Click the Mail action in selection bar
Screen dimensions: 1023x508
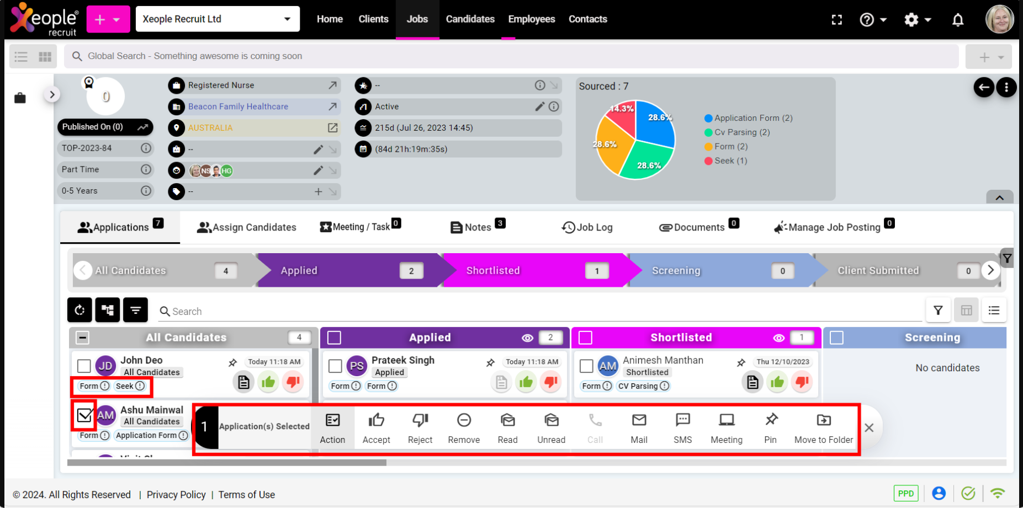(639, 427)
